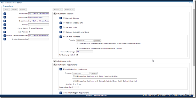Click help icon next to Auto Applied
The image size is (196, 98).
pyautogui.click(x=5, y=32)
